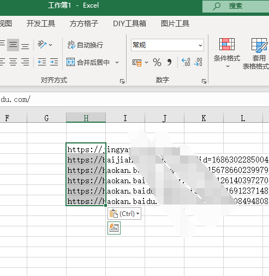Screen dimensions: 269x276
Task: Click the formula bar text
Action: pyautogui.click(x=15, y=99)
